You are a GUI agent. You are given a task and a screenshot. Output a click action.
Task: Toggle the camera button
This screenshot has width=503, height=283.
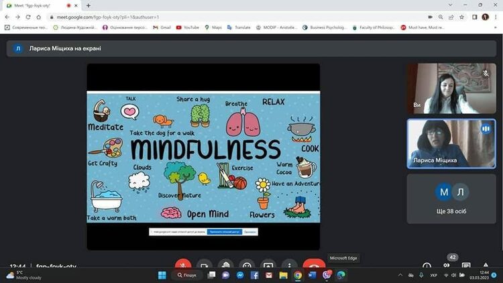pyautogui.click(x=204, y=266)
